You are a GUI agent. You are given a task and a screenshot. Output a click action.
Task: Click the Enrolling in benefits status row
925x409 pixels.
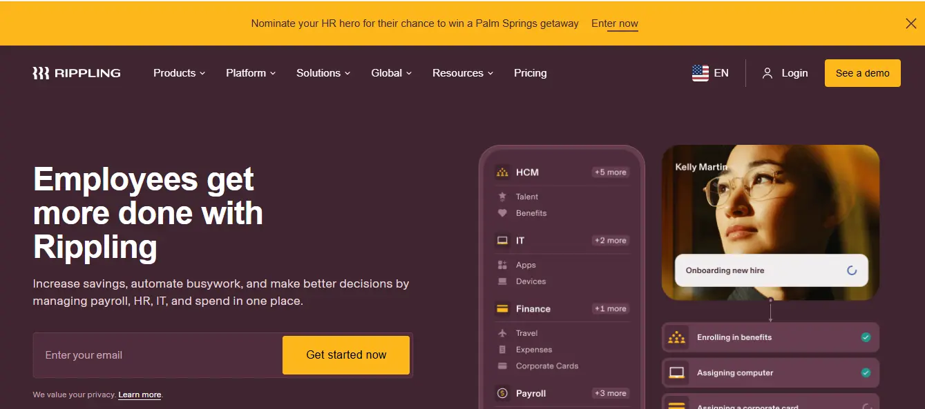pos(770,337)
